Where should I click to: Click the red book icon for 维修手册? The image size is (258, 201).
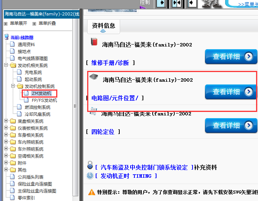[x=94, y=41]
